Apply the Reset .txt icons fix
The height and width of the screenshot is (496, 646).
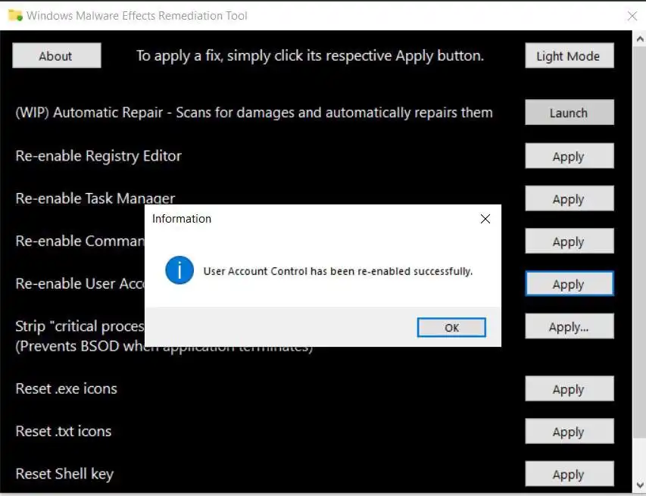[570, 432]
